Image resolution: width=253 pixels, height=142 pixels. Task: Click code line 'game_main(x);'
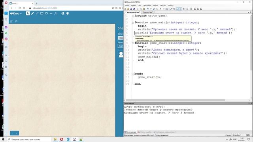point(149,57)
